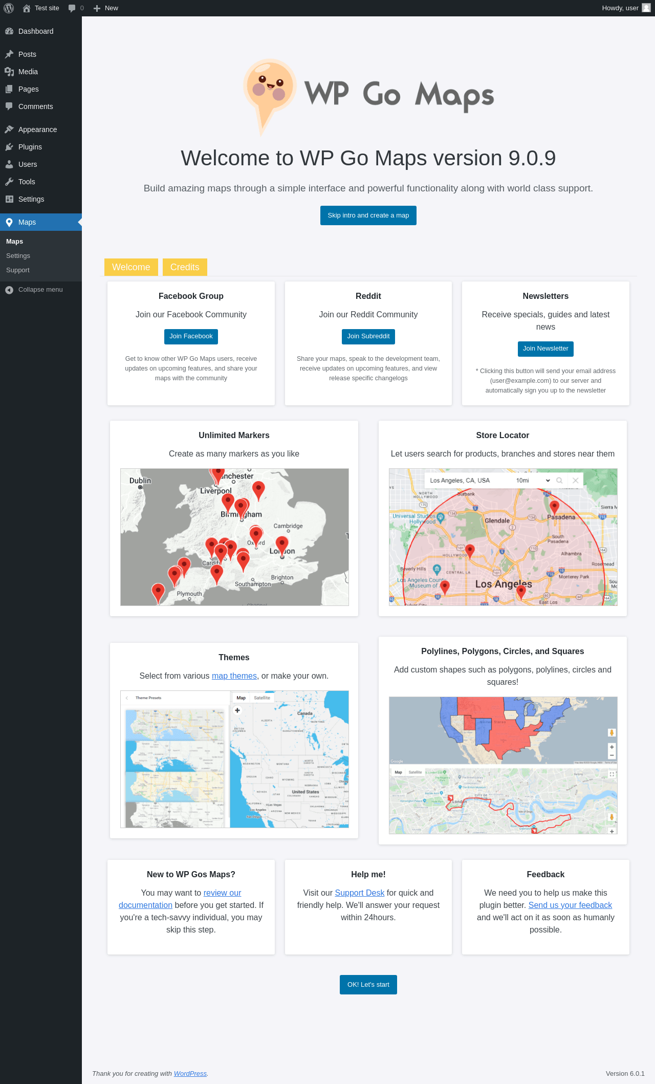Screen dimensions: 655x1084
Task: Open the Plugins menu item
Action: tap(30, 147)
